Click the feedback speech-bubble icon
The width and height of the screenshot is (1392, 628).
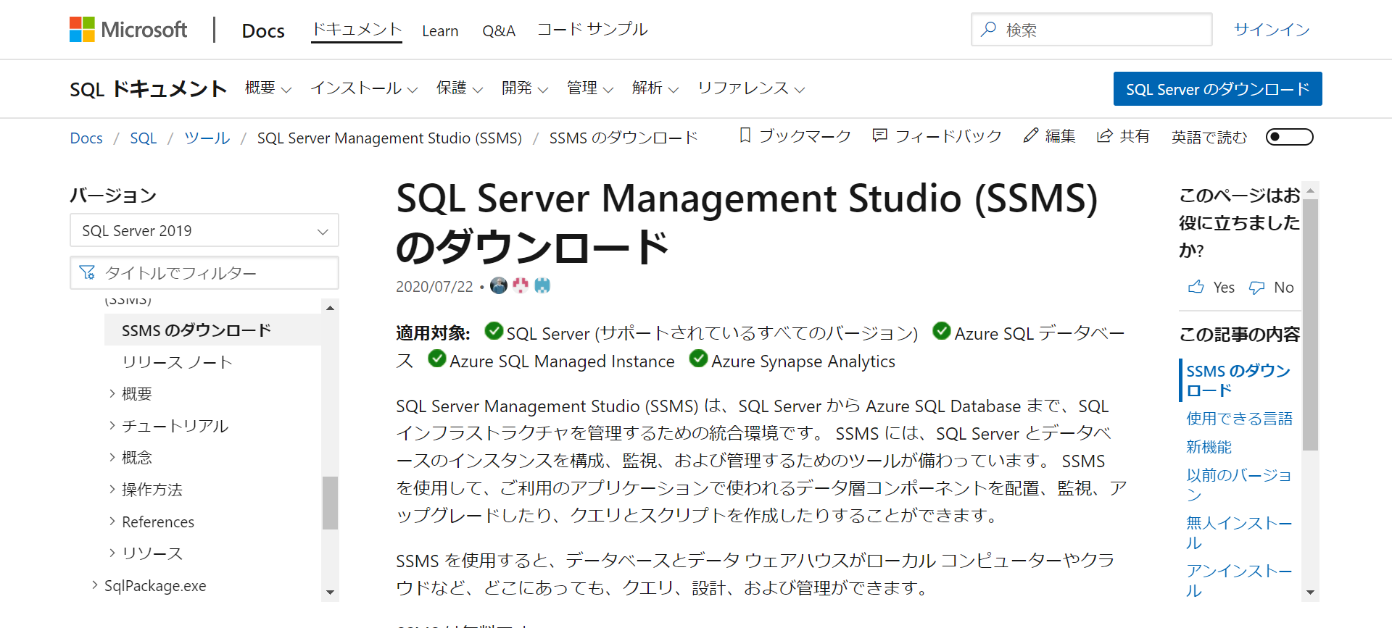879,135
